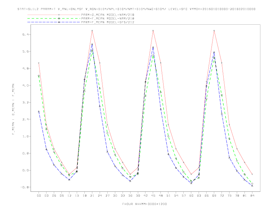Click the x-axis tick label 39
Image resolution: width=275 pixels, height=213 pixels.
point(138,196)
